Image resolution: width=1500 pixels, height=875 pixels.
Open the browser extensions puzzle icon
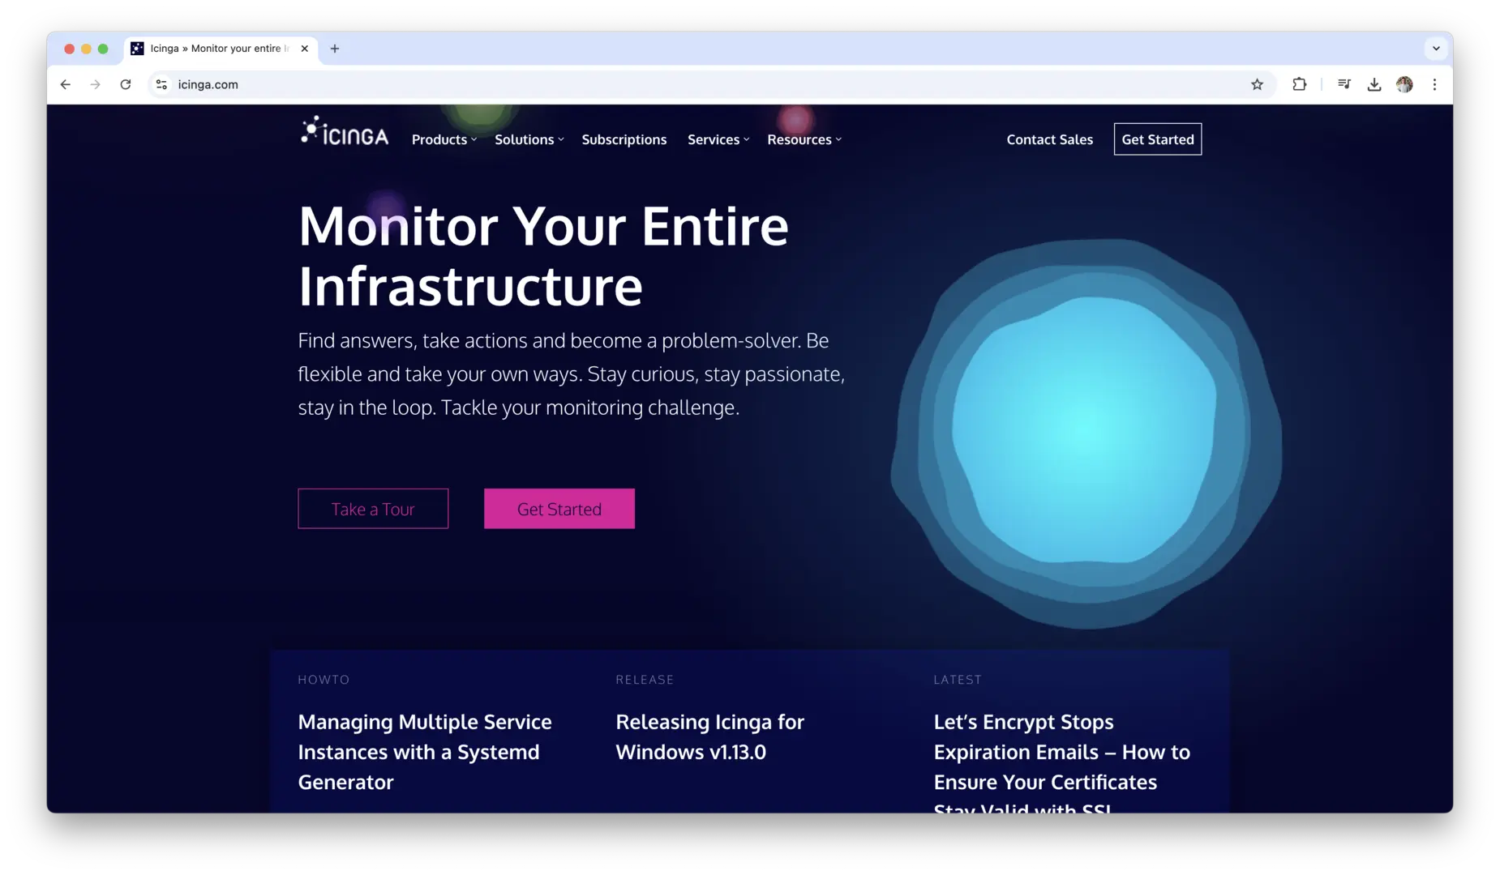[1299, 84]
